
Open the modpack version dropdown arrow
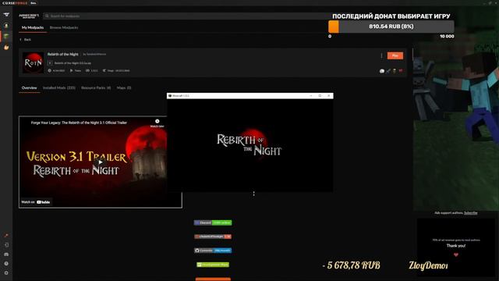[x=50, y=63]
